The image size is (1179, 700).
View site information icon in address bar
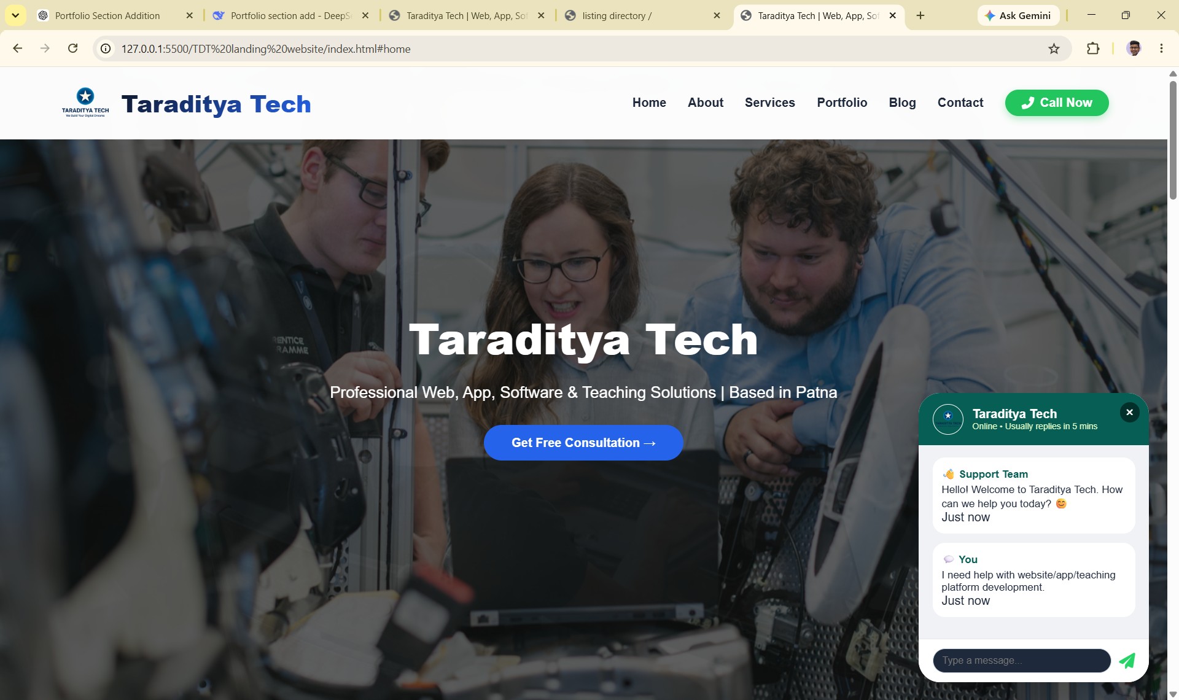click(106, 49)
